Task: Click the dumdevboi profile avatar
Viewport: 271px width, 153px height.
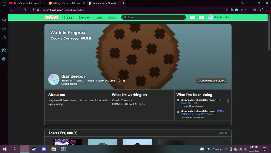Action: tap(54, 79)
